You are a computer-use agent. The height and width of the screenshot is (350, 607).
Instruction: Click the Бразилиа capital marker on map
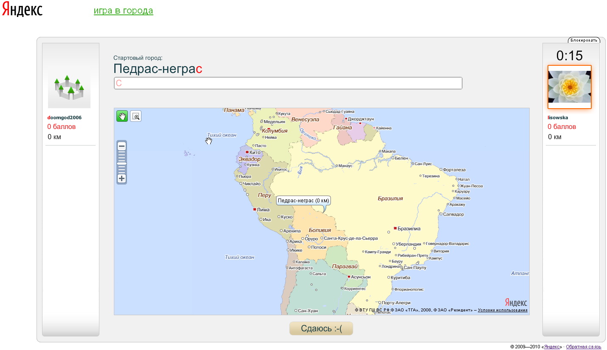coord(395,228)
